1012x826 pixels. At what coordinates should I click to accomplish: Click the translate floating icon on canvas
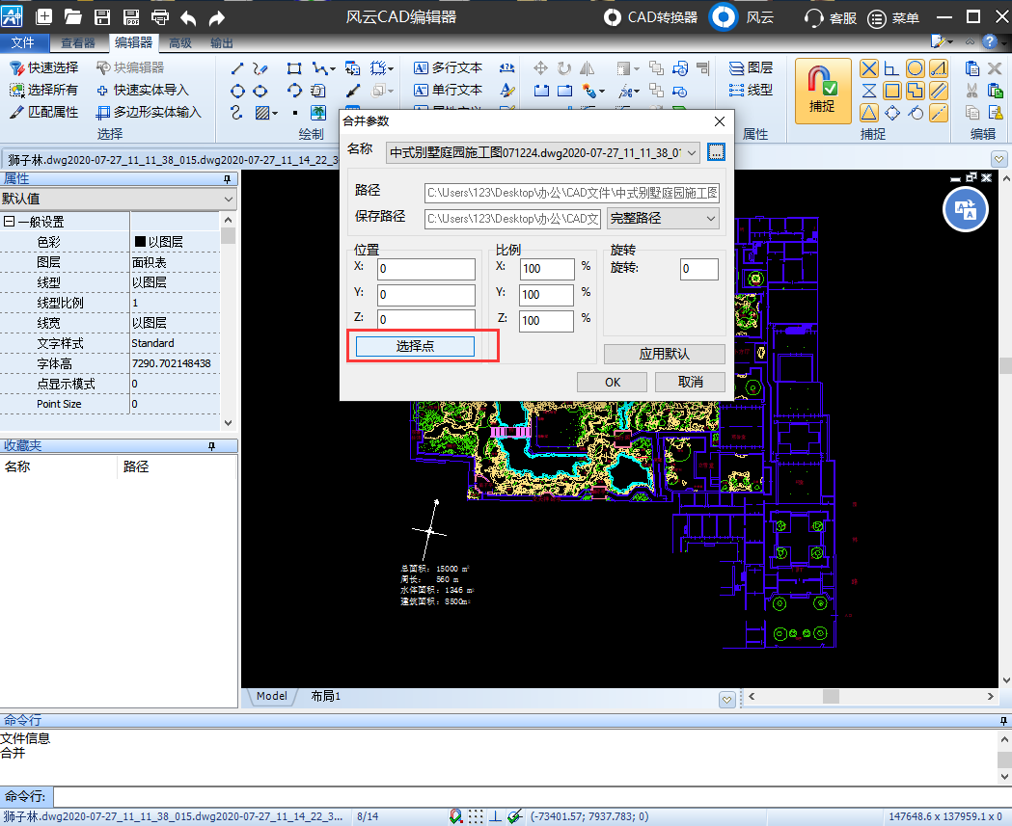[967, 209]
